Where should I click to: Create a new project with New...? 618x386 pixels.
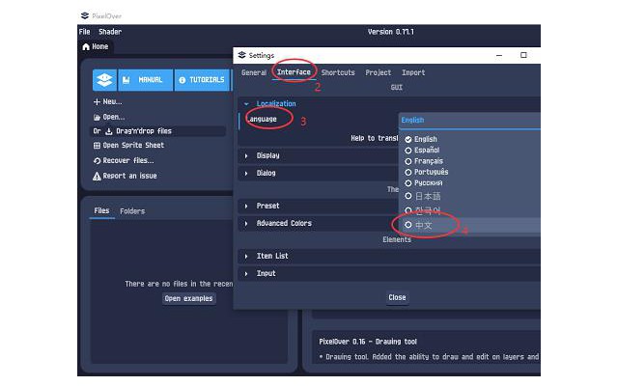[107, 101]
